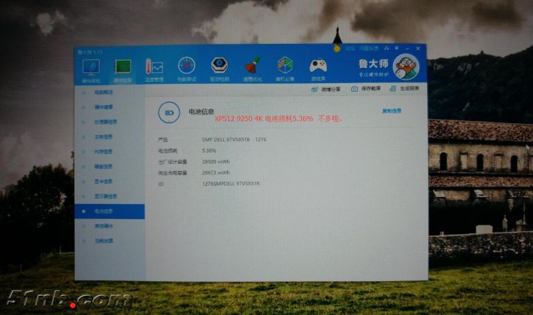Open 游戏库 gamepad icon
This screenshot has height=315, width=533.
[318, 65]
